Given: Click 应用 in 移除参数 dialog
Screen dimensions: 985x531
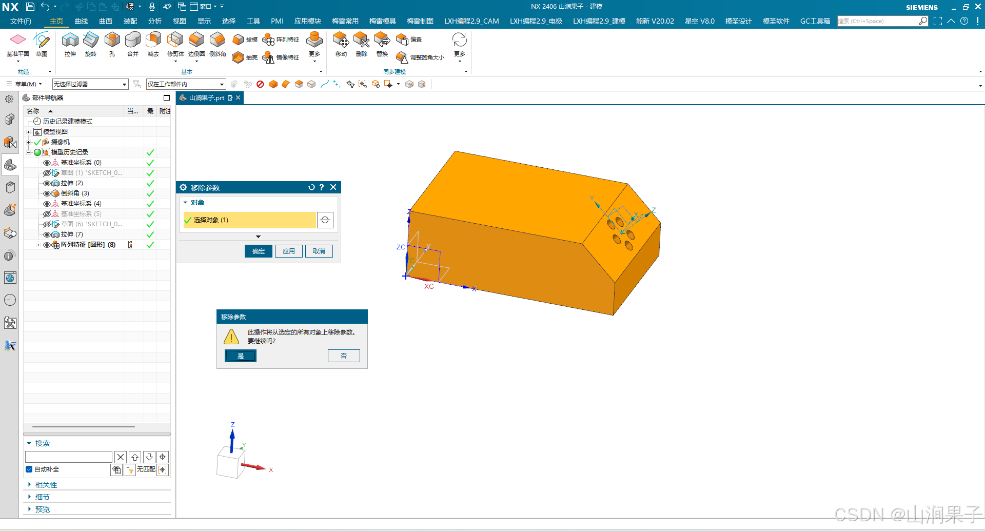Looking at the screenshot, I should point(289,251).
